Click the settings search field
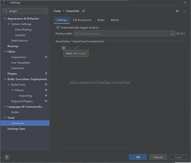Screen dimensions: 191x163 [25, 11]
